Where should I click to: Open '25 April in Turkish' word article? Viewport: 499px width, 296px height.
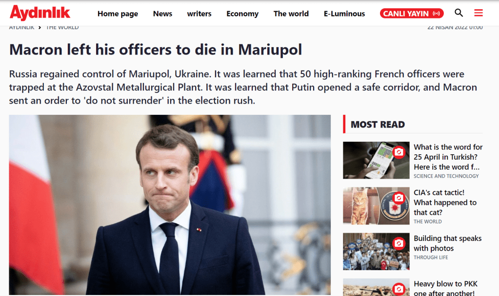click(x=448, y=157)
